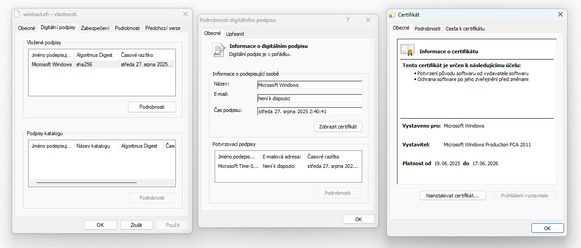The height and width of the screenshot is (248, 581).
Task: Click Microsoft Windows next to Vystaveno pro
Action: (464, 126)
